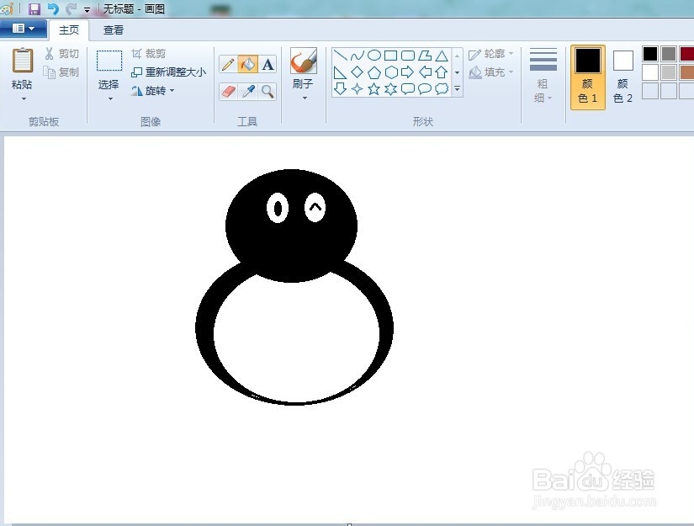Viewport: 694px width, 526px height.
Task: Pick the Four-point star shape
Action: tap(357, 89)
